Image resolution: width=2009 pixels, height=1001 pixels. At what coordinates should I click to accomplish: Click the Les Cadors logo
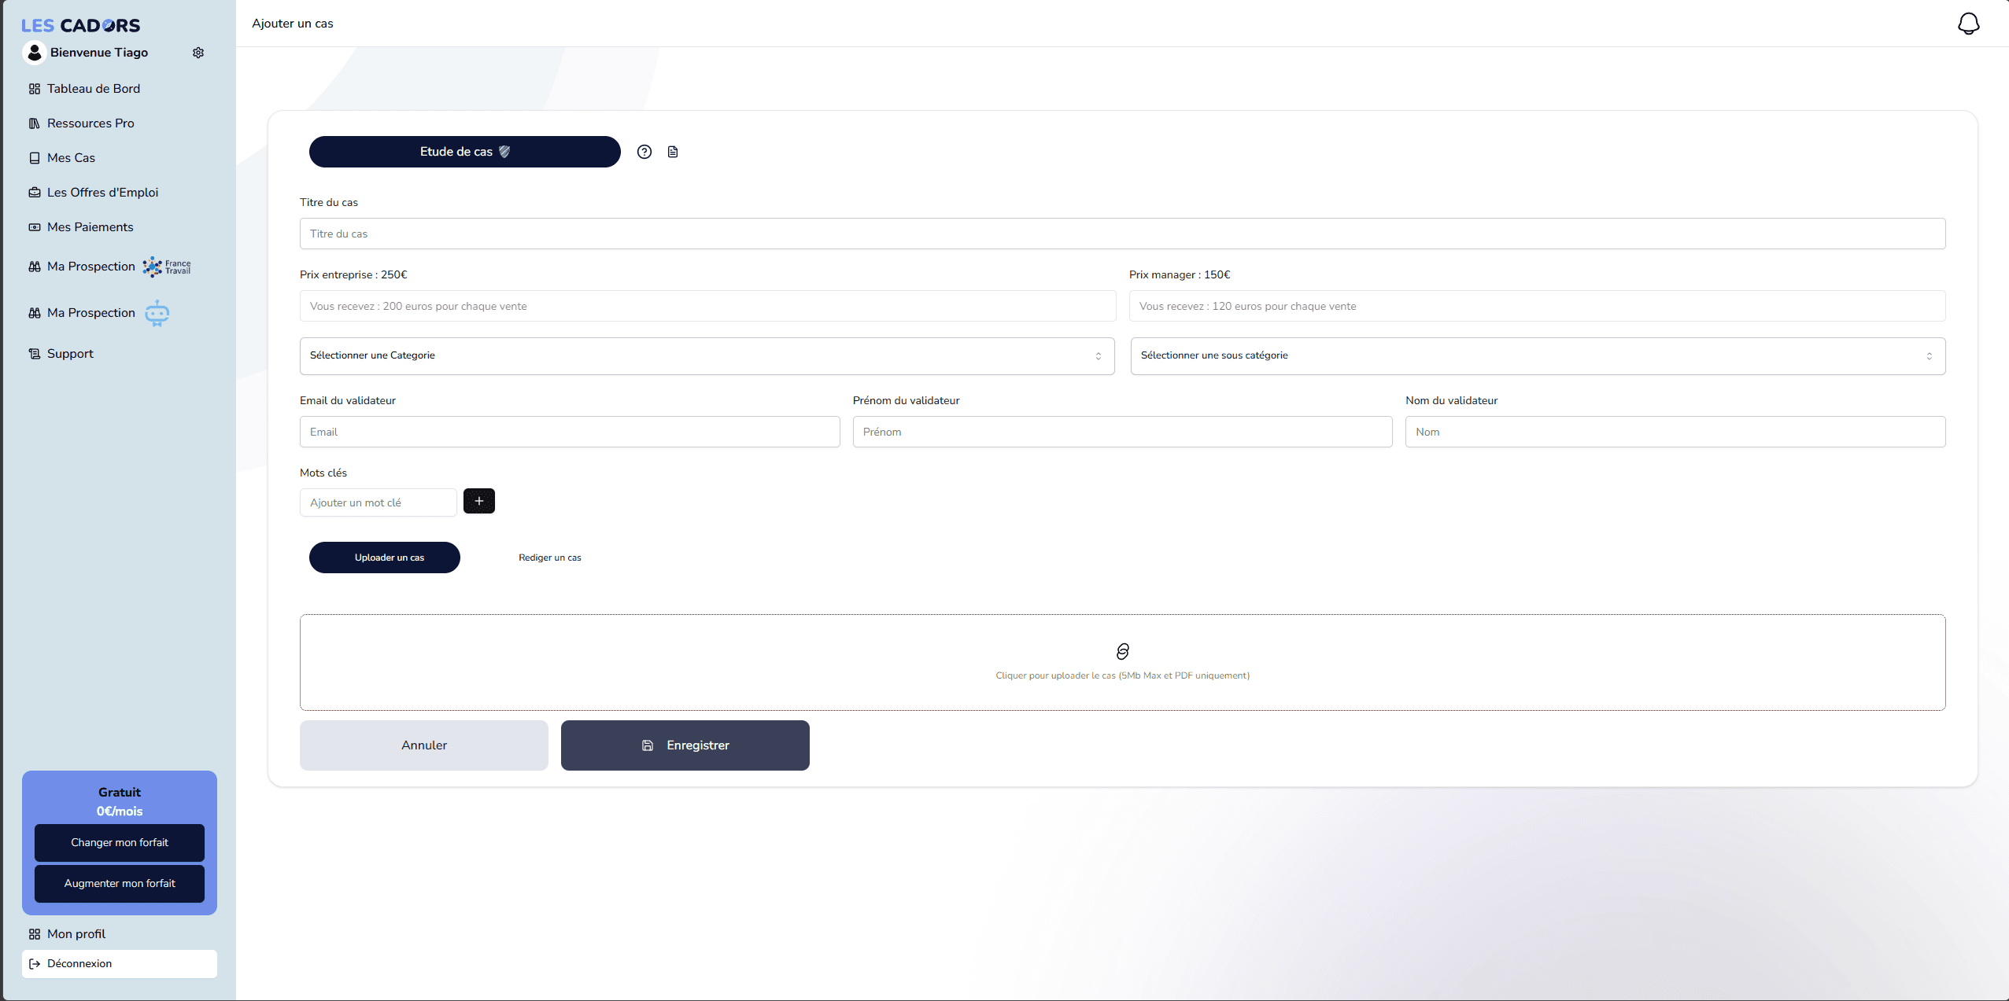pyautogui.click(x=81, y=25)
